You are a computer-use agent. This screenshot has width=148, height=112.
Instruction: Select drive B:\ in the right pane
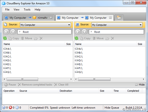coord(79,53)
